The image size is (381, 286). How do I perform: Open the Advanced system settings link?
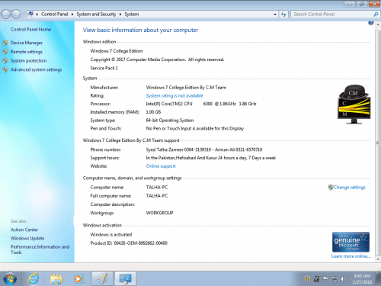coord(36,69)
